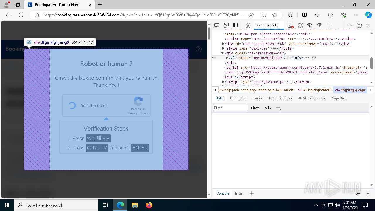Viewport: 375px width, 211px height.
Task: Open Browser essentials heart icon
Action: point(343,15)
